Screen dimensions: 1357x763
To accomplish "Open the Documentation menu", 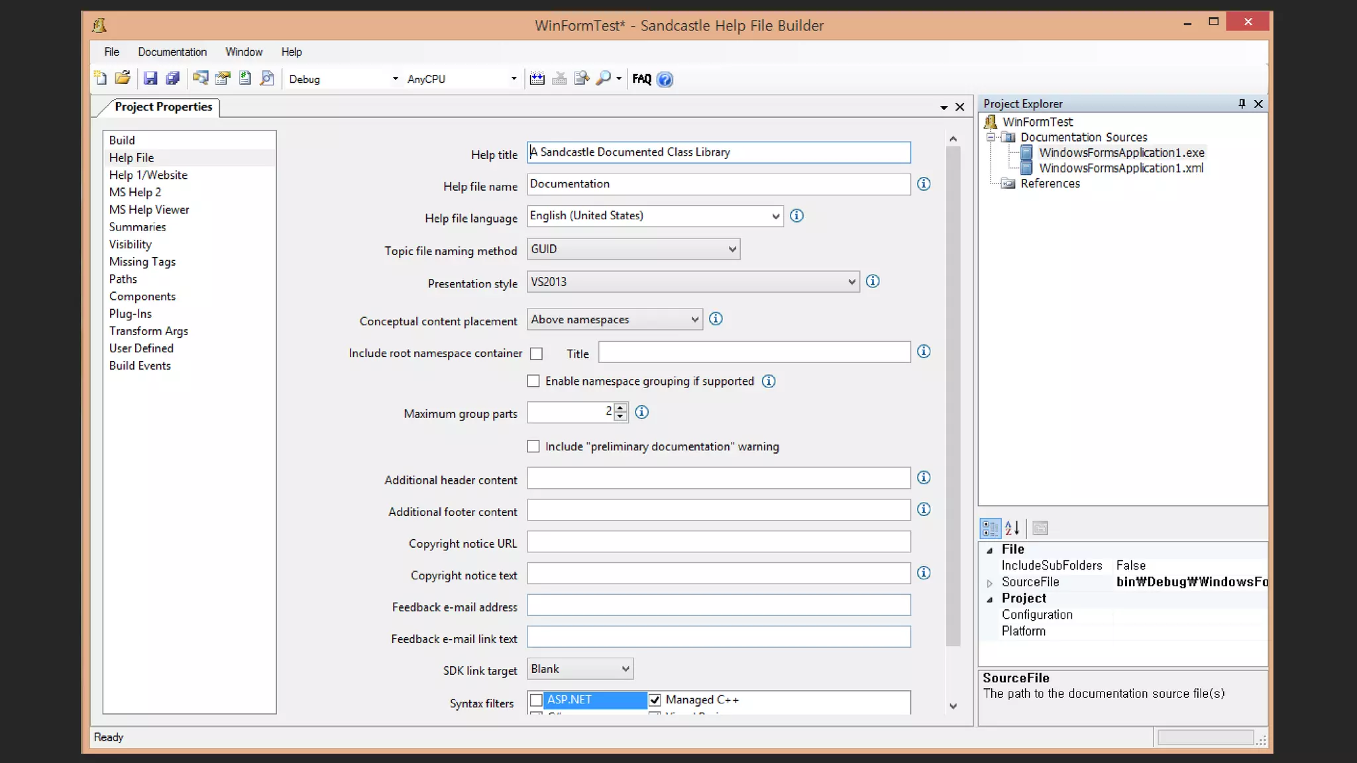I will click(172, 52).
